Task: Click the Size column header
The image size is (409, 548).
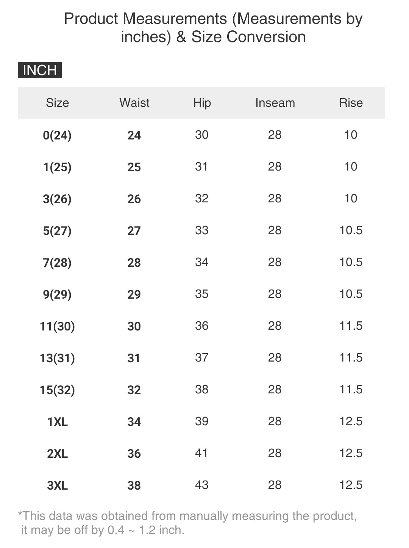Action: (57, 103)
